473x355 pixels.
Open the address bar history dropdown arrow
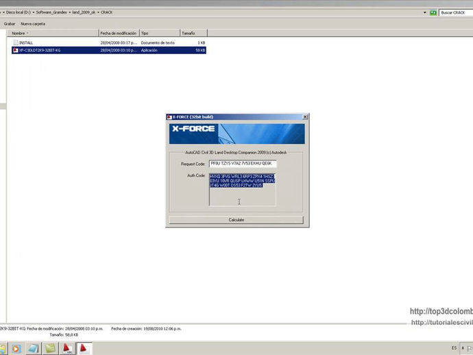pyautogui.click(x=425, y=12)
